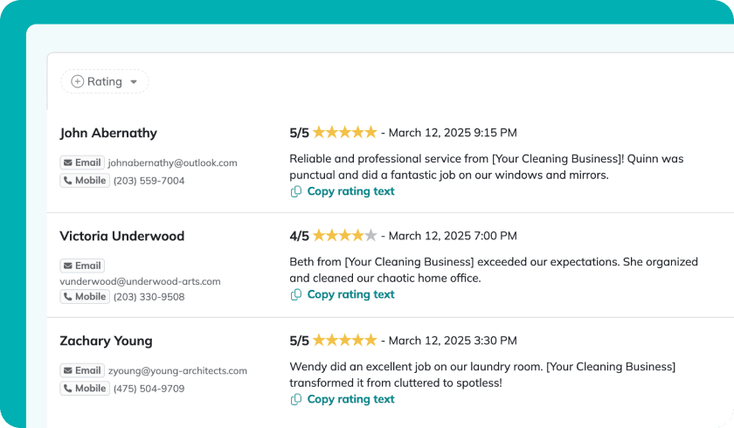Screen dimensions: 734x428
Task: Click copy icon beside John Abernathy's review
Action: click(296, 191)
